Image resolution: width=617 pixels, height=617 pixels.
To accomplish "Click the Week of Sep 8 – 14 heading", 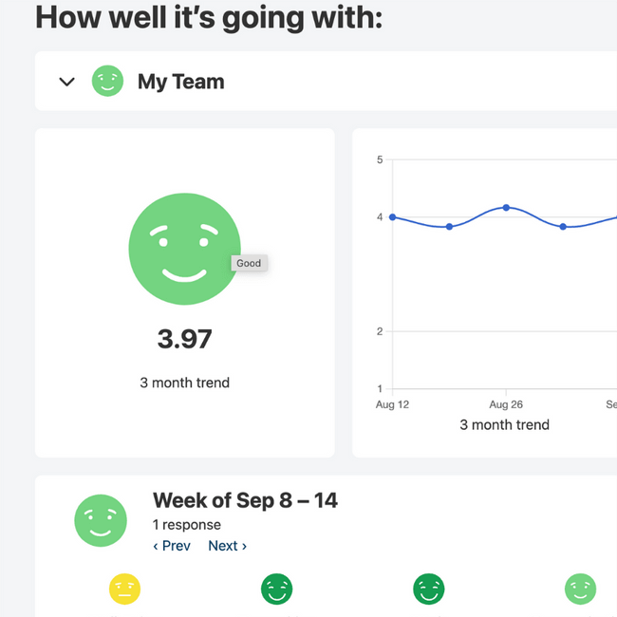I will point(245,500).
